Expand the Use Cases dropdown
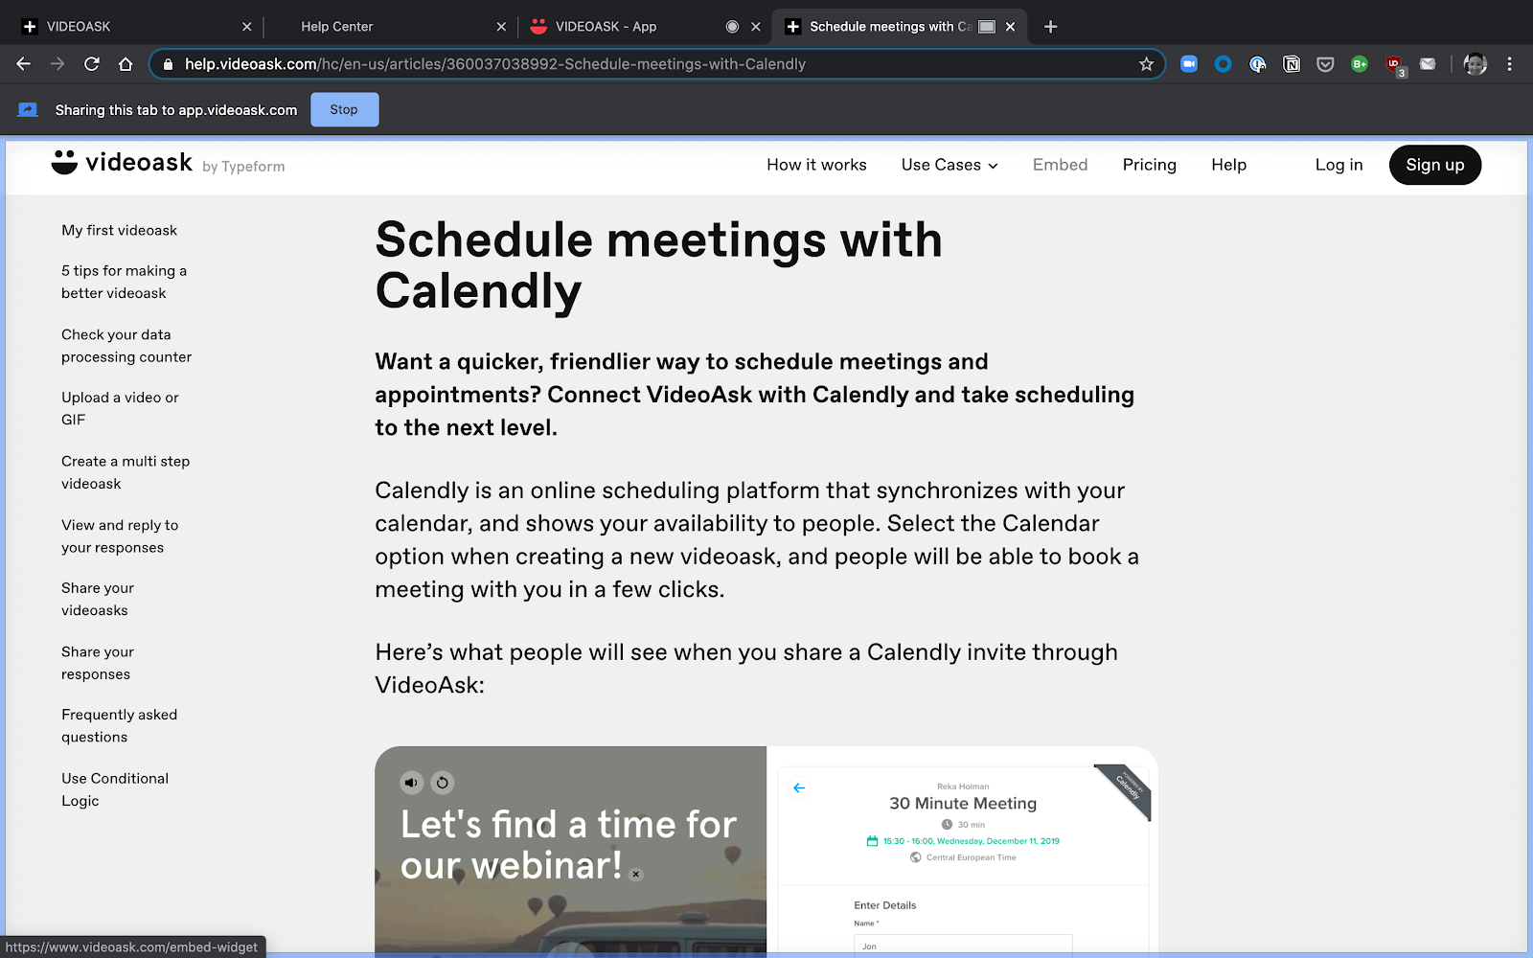Image resolution: width=1533 pixels, height=958 pixels. pyautogui.click(x=950, y=165)
